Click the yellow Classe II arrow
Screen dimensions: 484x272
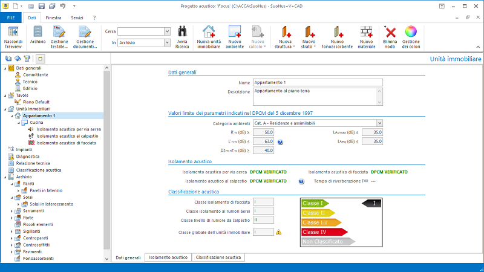point(318,213)
